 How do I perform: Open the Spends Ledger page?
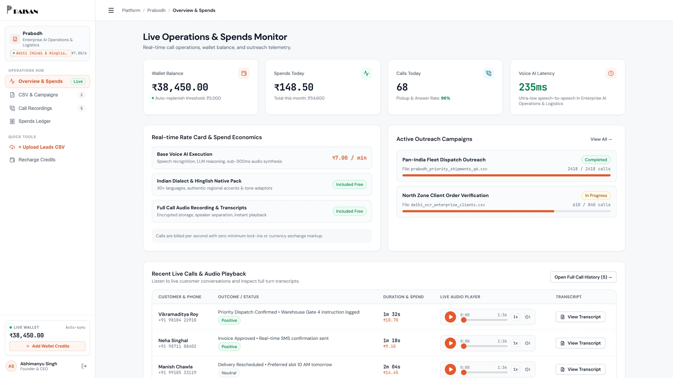pyautogui.click(x=47, y=121)
